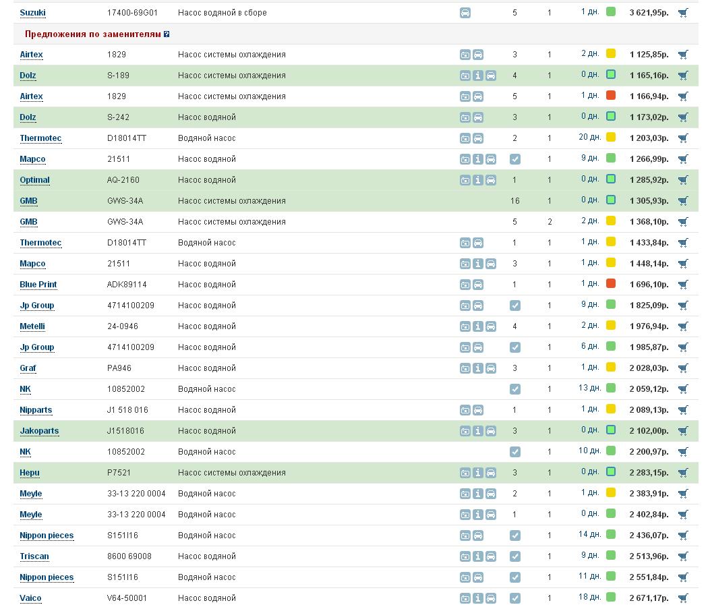The height and width of the screenshot is (607, 708).
Task: Click the 'Предложения по заменителям' heading
Action: tap(93, 34)
